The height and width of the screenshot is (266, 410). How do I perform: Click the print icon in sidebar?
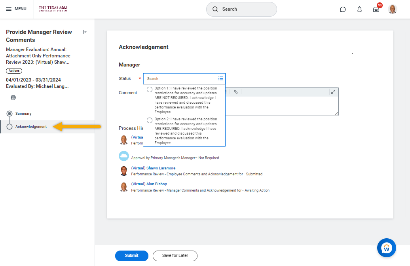[x=13, y=97]
